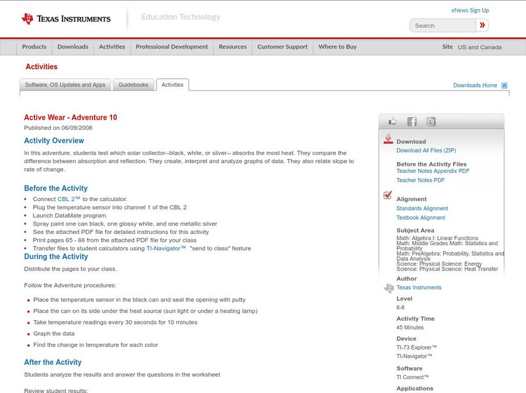Click inside the Search input field
This screenshot has height=393, width=526.
tap(442, 25)
